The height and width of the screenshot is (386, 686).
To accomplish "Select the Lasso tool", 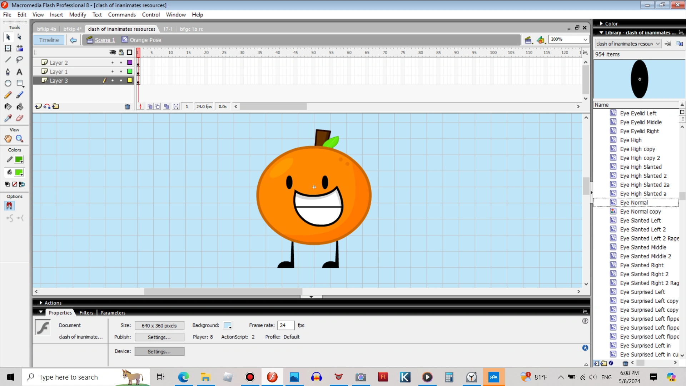I will [x=20, y=60].
